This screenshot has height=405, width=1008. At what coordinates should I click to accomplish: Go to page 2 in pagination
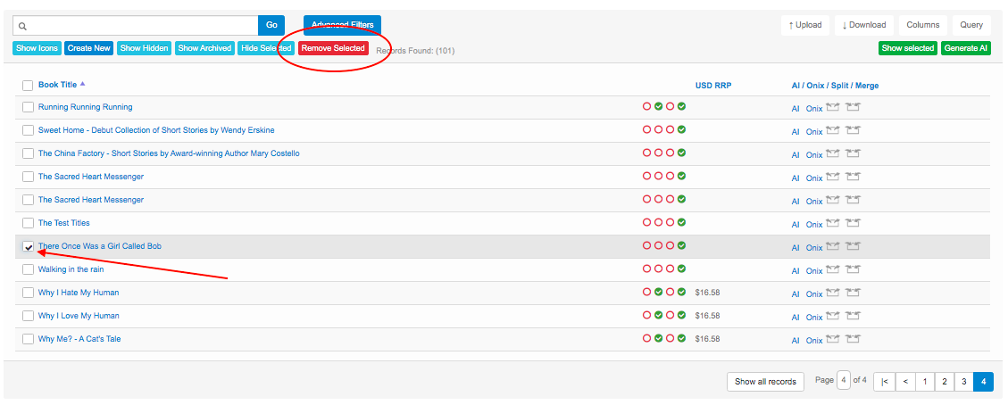944,381
